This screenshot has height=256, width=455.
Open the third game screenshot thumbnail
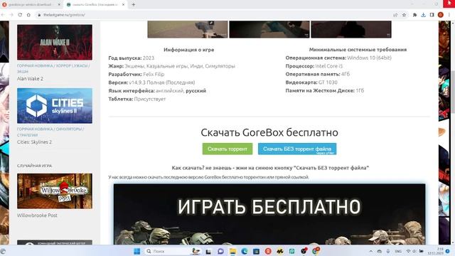[351, 29]
